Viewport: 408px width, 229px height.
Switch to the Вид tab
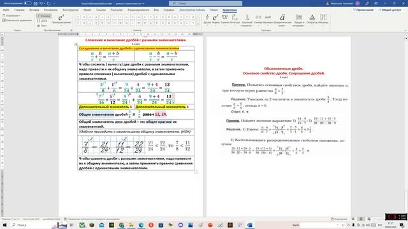(x=156, y=10)
